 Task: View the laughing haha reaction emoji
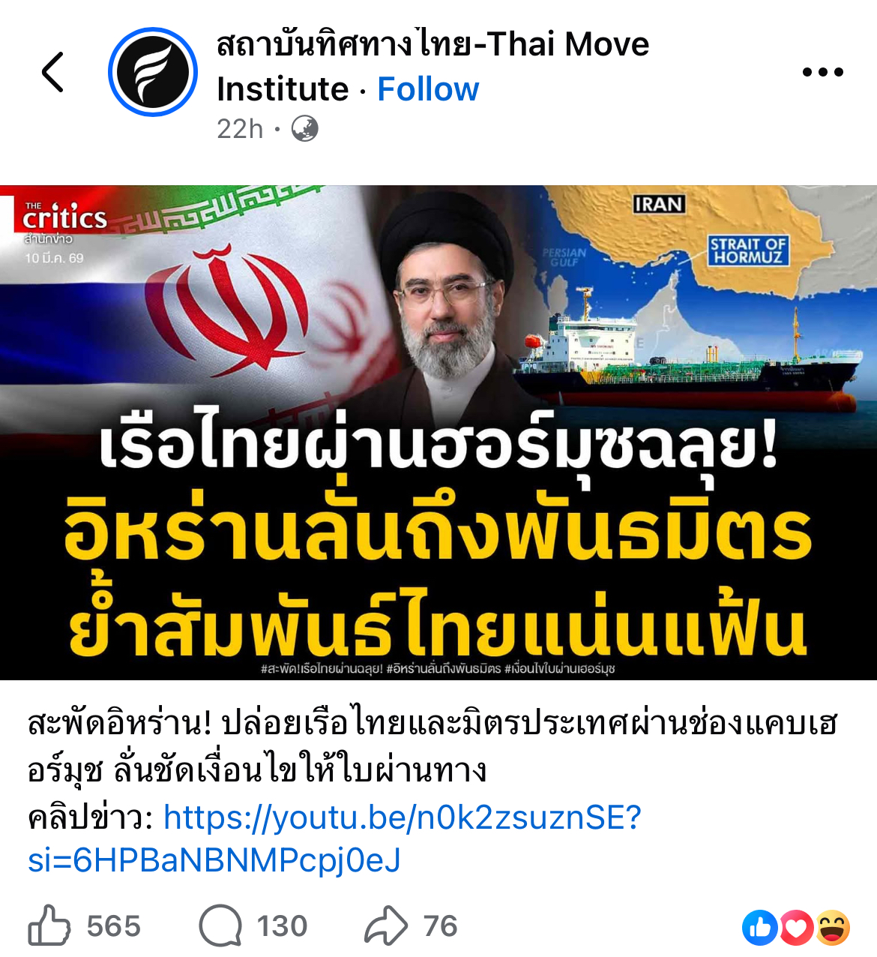coord(833,928)
